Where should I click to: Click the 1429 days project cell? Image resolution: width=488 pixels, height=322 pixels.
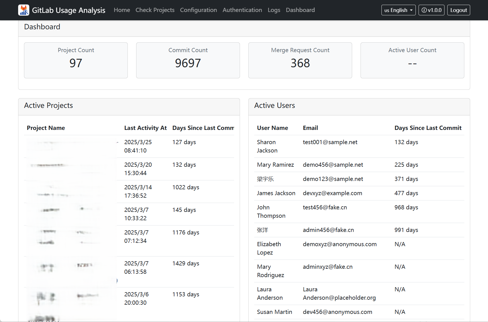pyautogui.click(x=186, y=263)
